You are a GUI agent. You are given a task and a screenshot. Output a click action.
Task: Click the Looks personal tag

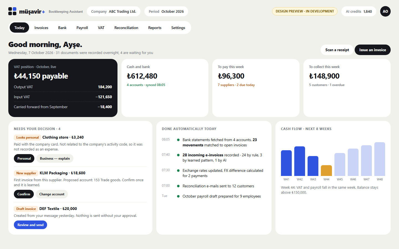(x=27, y=138)
